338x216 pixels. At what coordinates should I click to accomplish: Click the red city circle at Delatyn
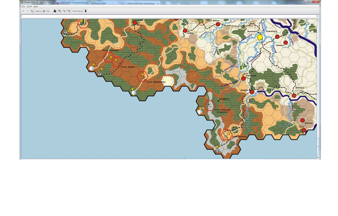252,92
